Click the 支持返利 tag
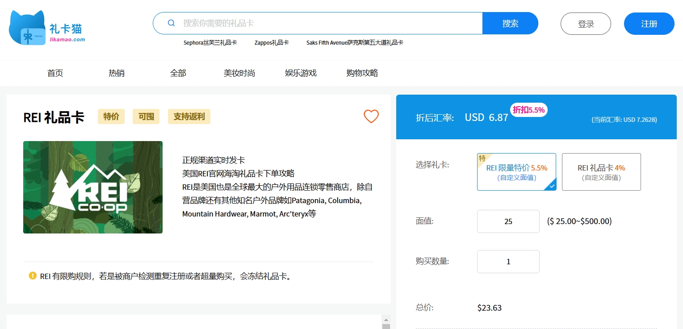683x329 pixels. pos(189,117)
